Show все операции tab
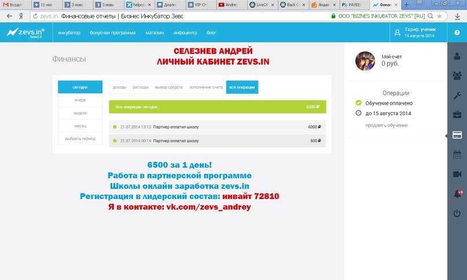The image size is (467, 280). tap(242, 87)
